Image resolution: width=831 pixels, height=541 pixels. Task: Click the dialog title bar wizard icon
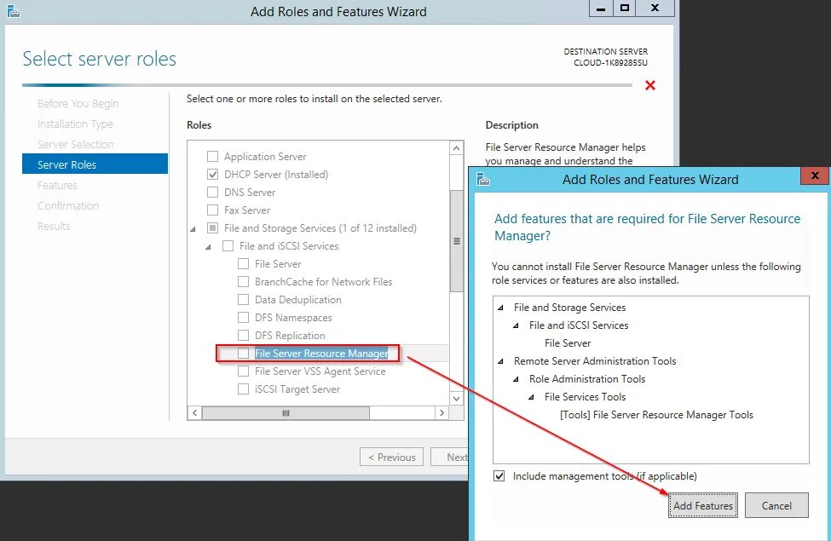click(x=482, y=180)
